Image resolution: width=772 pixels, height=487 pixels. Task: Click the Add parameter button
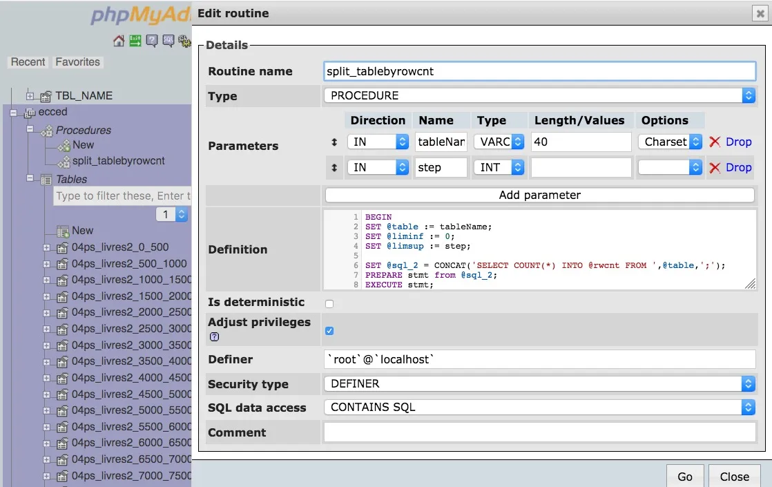click(x=539, y=195)
